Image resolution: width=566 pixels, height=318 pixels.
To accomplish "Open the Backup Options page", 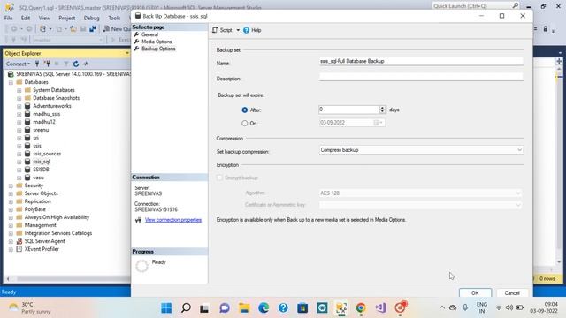I will [x=158, y=49].
